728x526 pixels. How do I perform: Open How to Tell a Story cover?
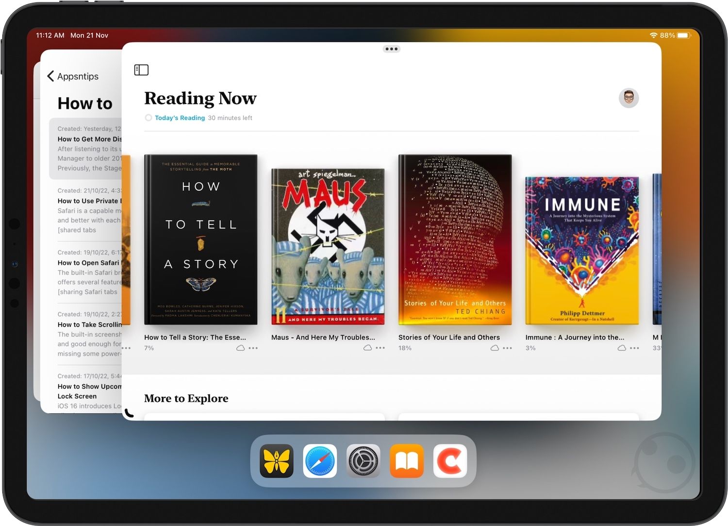pyautogui.click(x=200, y=239)
